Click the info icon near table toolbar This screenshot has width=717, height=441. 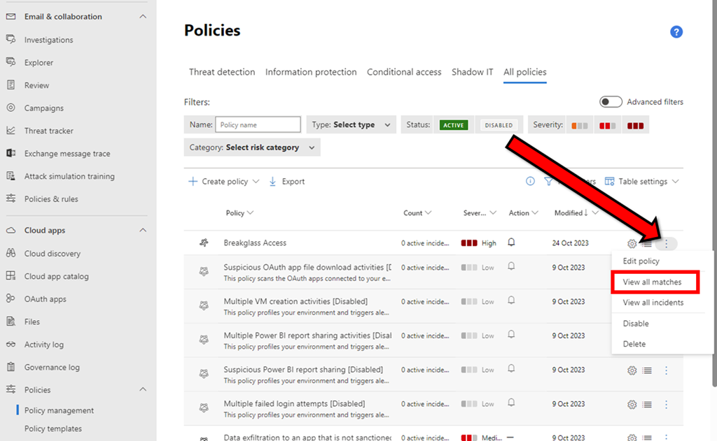530,181
